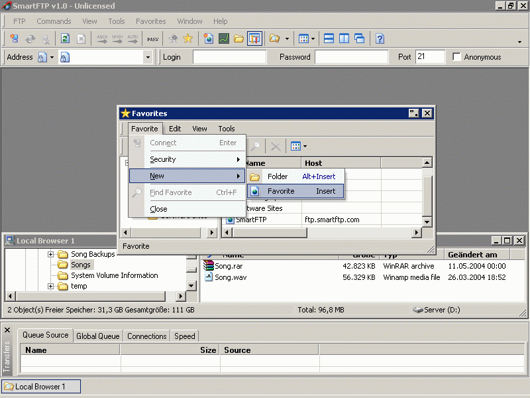Open the Address combo box dropdown
Screen dimensions: 530x398
coord(148,57)
